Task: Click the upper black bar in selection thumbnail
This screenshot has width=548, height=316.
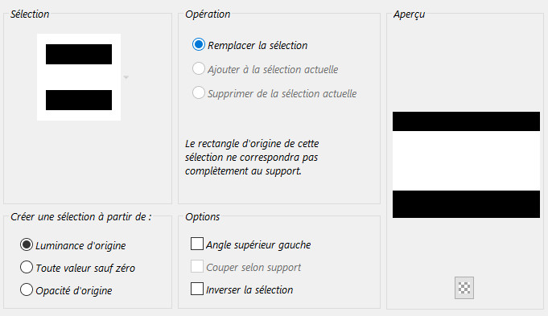Action: point(79,54)
